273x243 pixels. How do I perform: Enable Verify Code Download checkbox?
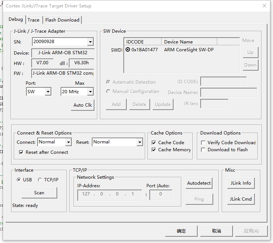[x=203, y=143]
